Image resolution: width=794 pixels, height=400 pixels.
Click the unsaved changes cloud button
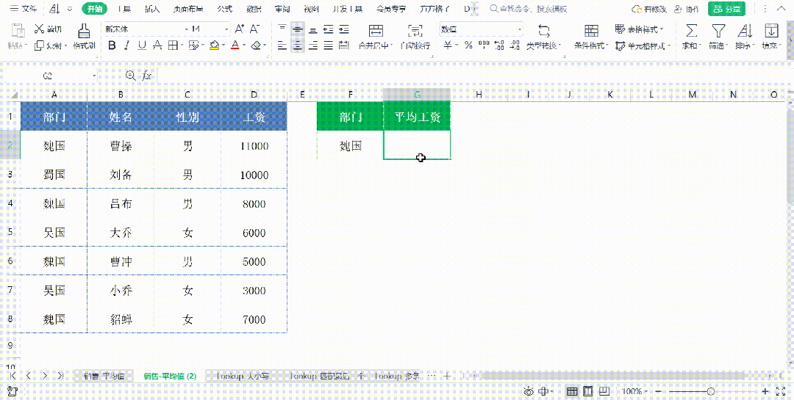tap(650, 9)
